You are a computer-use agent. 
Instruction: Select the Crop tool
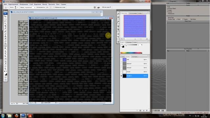coord(5,26)
